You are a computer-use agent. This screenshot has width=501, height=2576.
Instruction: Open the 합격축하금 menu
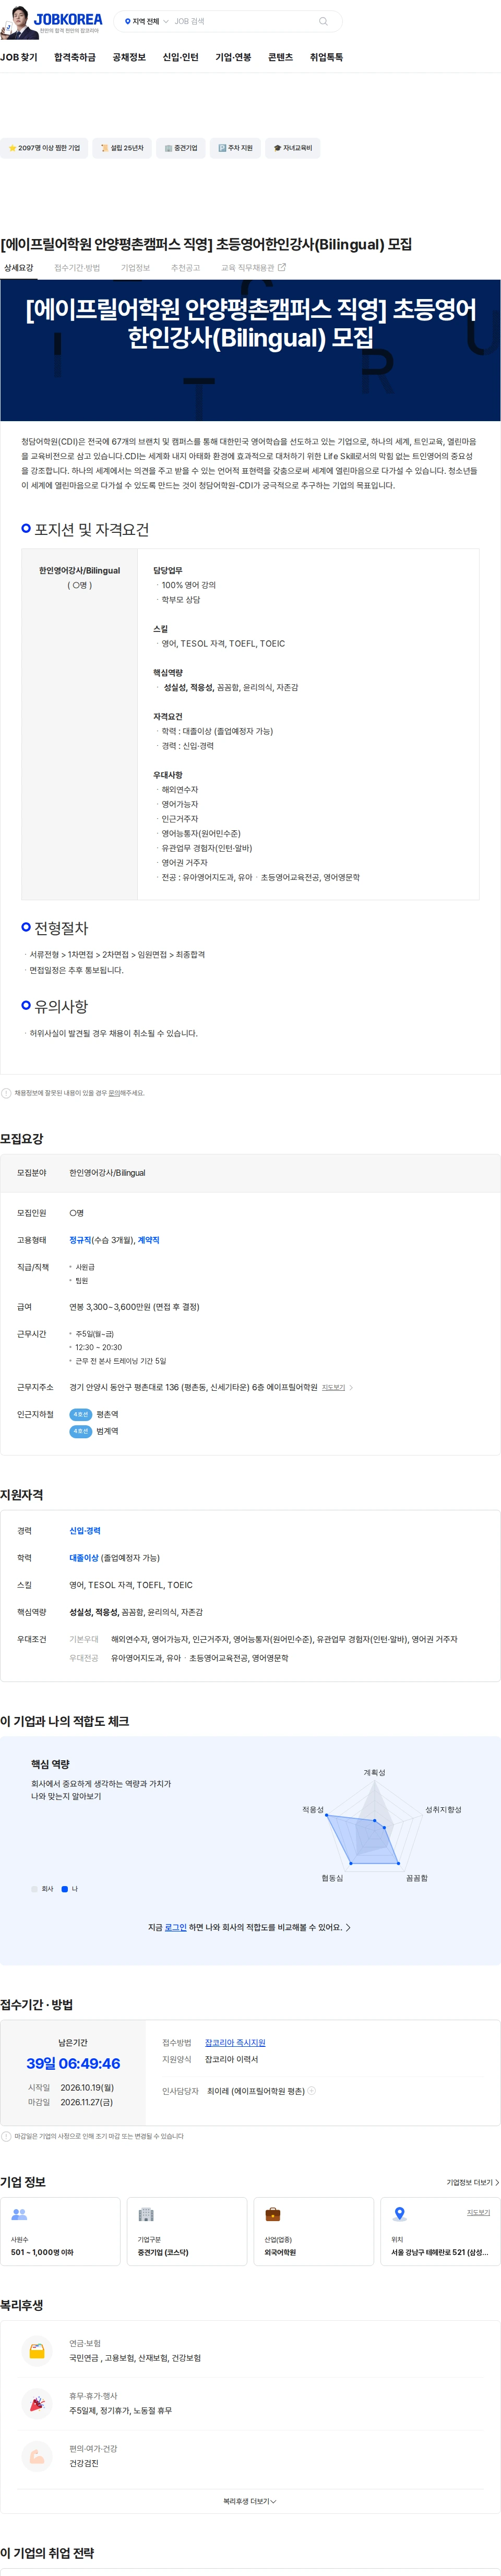point(75,58)
